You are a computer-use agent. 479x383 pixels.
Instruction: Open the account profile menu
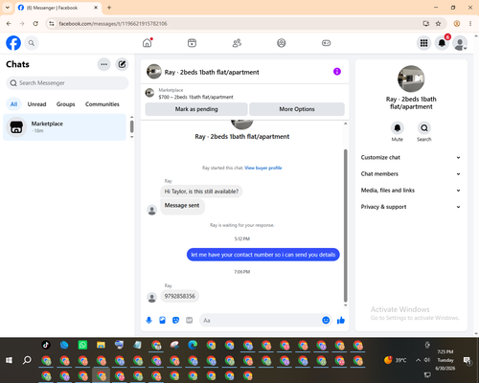pos(460,43)
